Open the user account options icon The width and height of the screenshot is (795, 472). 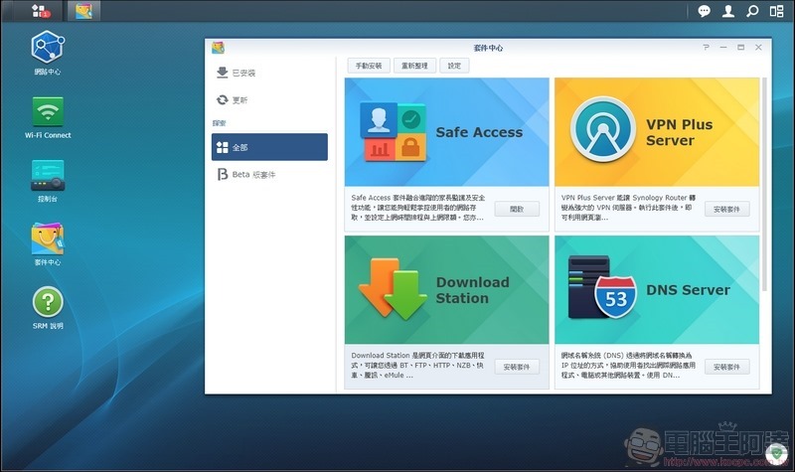coord(728,11)
